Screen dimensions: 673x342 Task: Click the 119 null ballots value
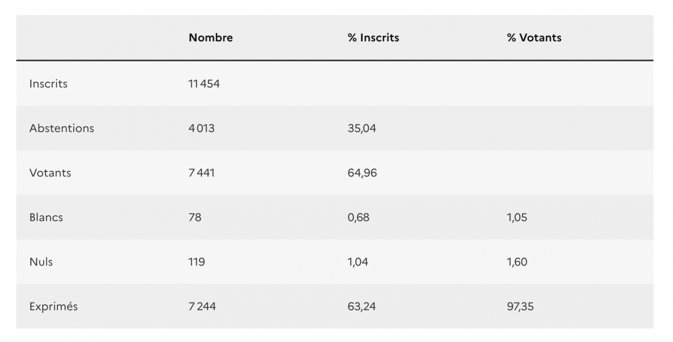point(196,262)
